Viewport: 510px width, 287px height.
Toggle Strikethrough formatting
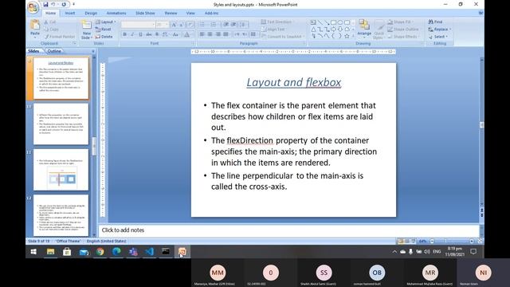tap(149, 34)
